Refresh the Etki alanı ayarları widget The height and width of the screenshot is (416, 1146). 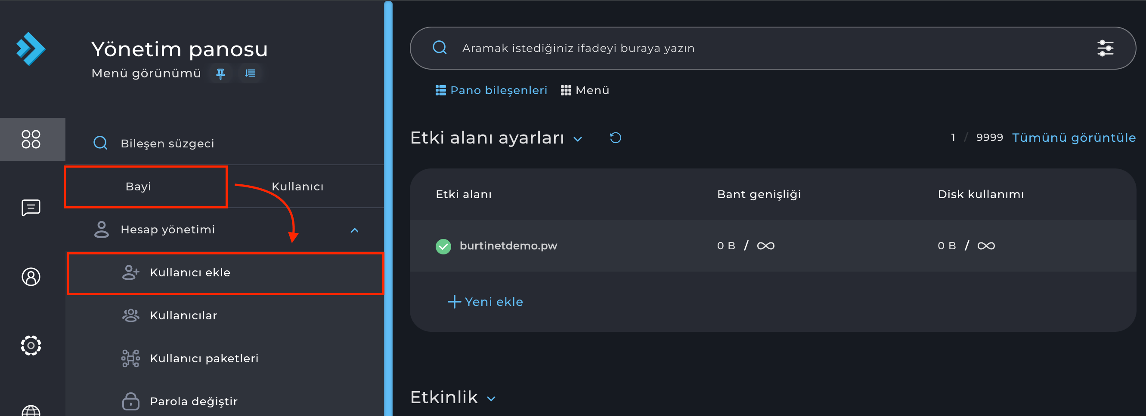click(615, 138)
